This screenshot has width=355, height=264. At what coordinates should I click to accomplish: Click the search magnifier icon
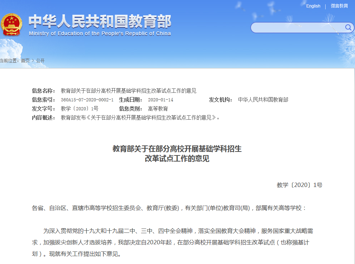tap(348, 28)
